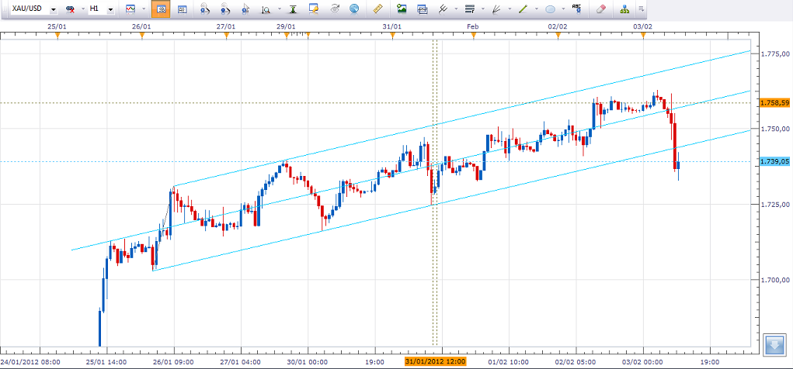Viewport: 793px width, 369px height.
Task: Open the H1 timeframe dropdown
Action: (111, 9)
